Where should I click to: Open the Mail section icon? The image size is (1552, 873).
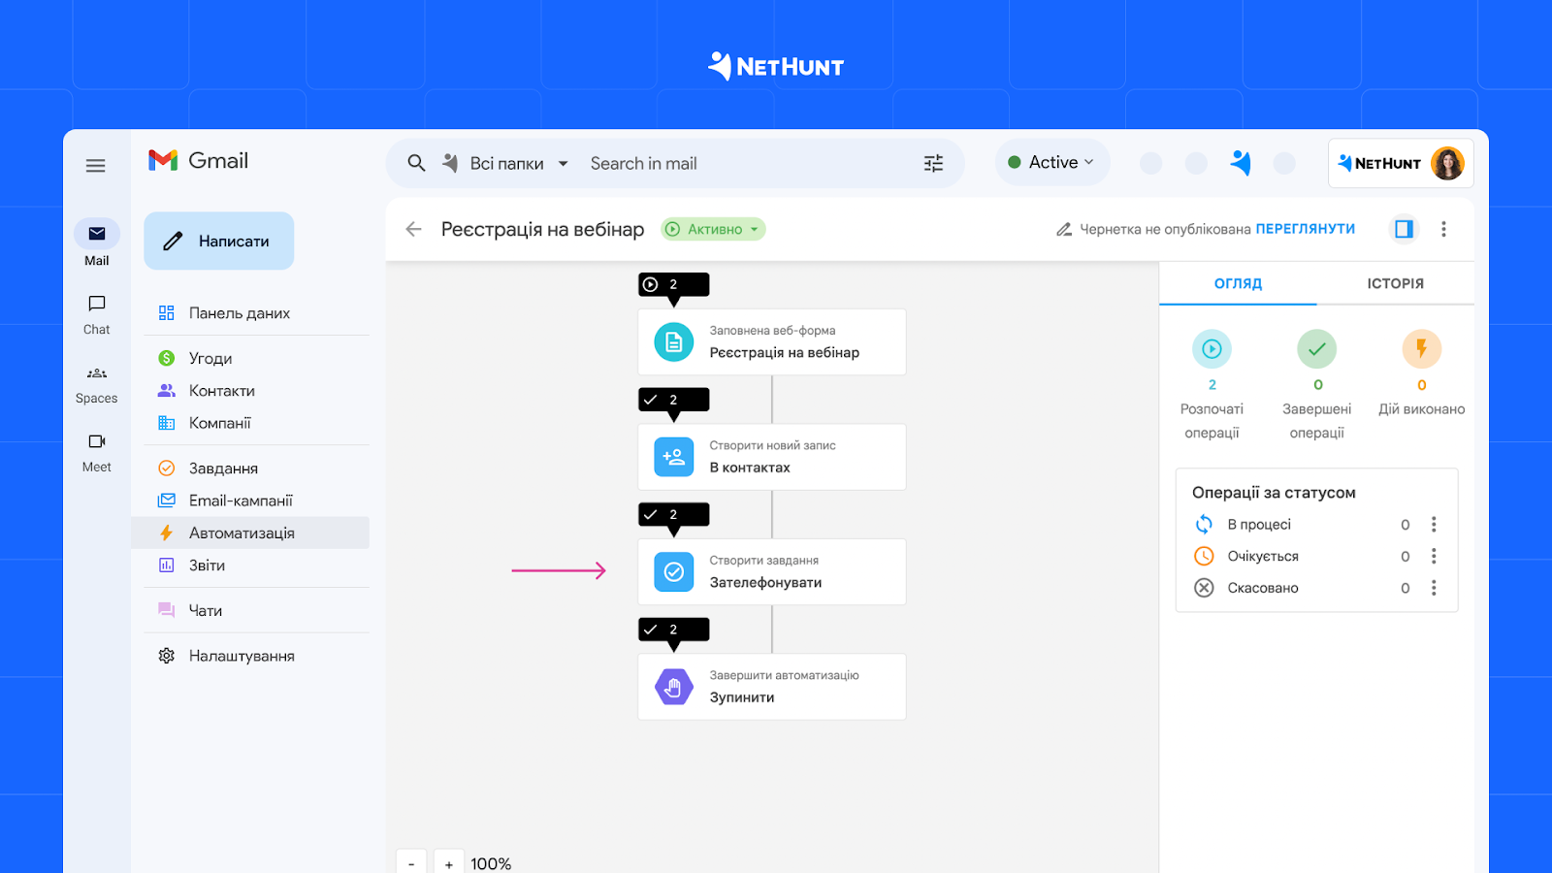point(97,233)
